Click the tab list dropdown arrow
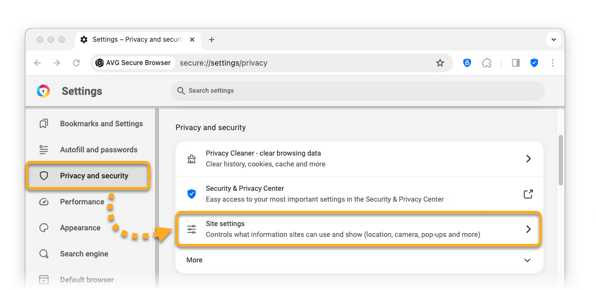 [553, 40]
